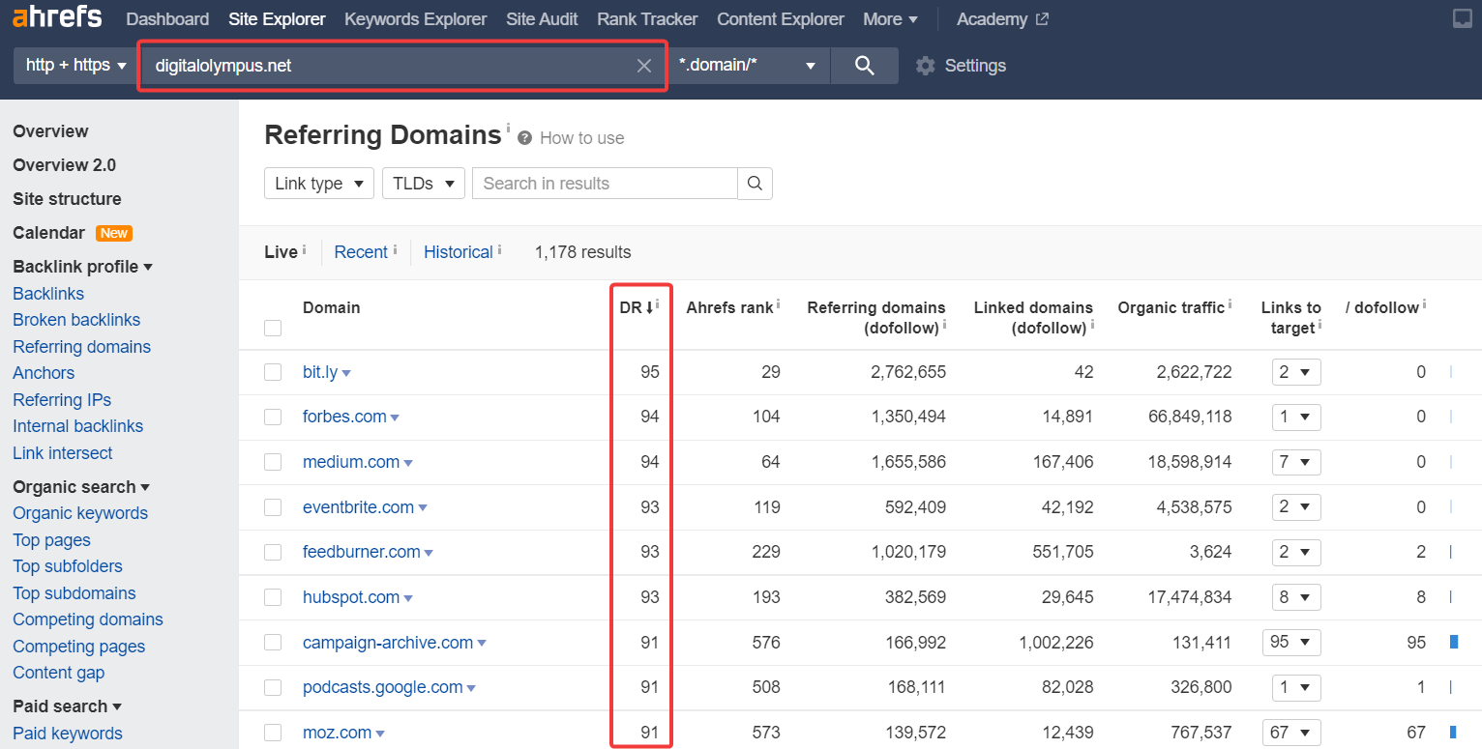
Task: Open the Link intersect report
Action: (x=63, y=453)
